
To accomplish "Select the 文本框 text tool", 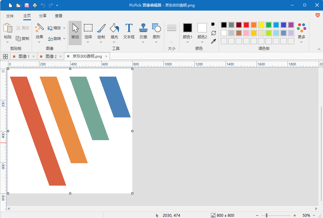I will pos(129,31).
